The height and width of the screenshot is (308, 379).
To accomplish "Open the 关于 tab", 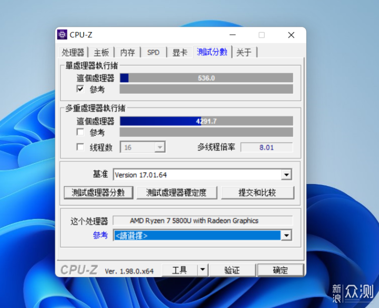I will [x=244, y=53].
